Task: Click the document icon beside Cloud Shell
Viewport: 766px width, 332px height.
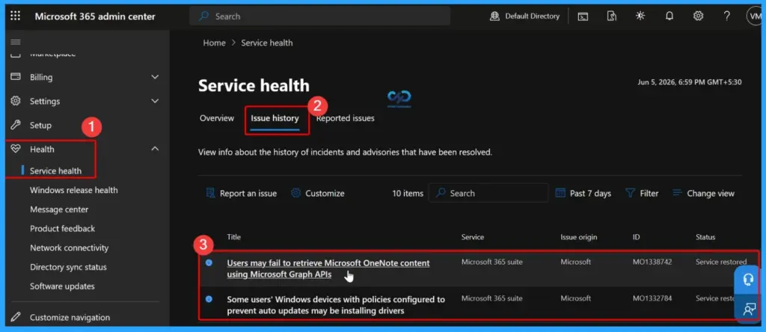Action: click(x=612, y=16)
